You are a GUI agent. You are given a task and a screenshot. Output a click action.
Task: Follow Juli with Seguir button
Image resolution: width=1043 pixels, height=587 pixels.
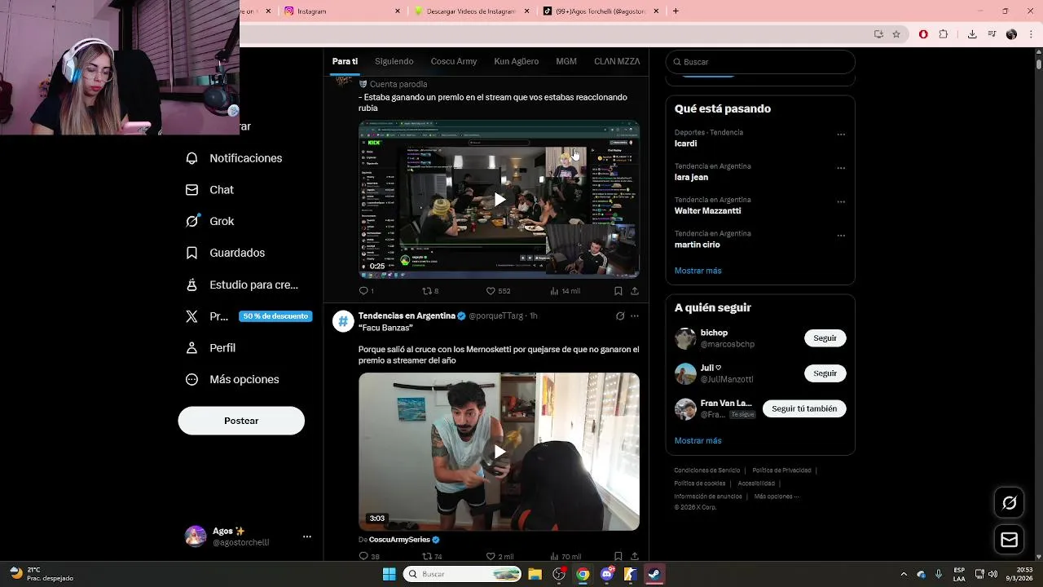pos(825,373)
